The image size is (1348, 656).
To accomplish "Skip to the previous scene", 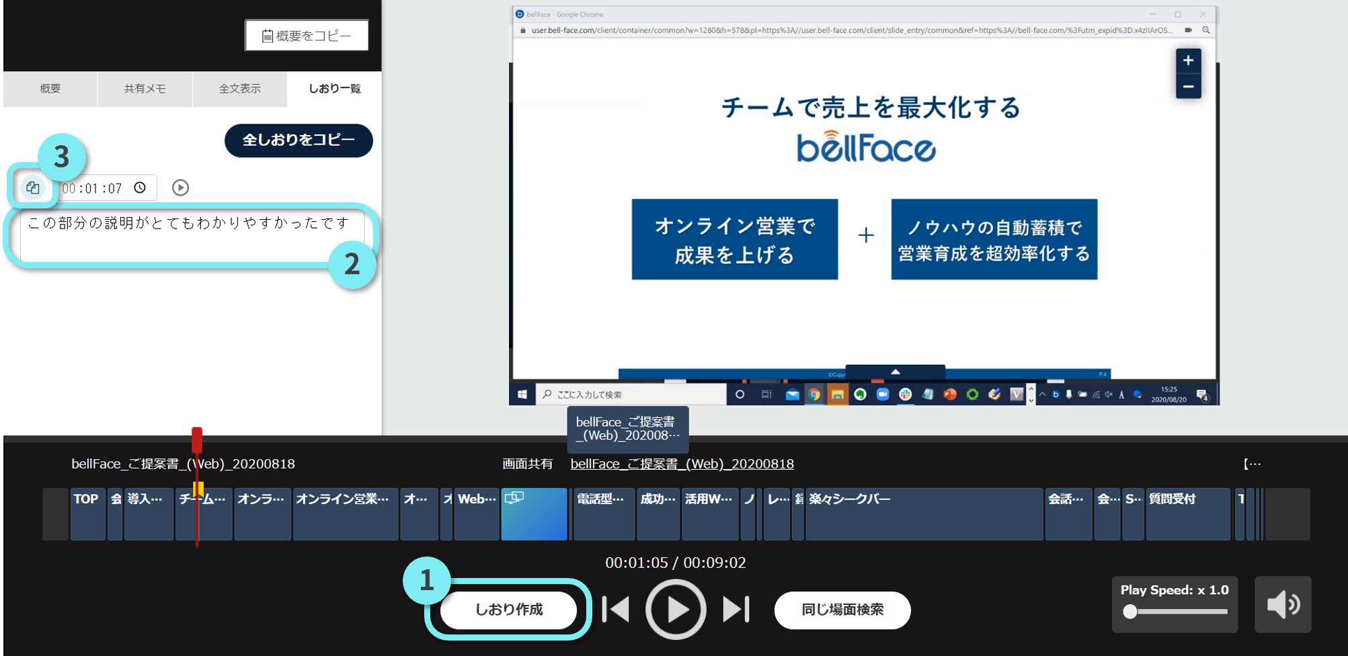I will tap(616, 610).
